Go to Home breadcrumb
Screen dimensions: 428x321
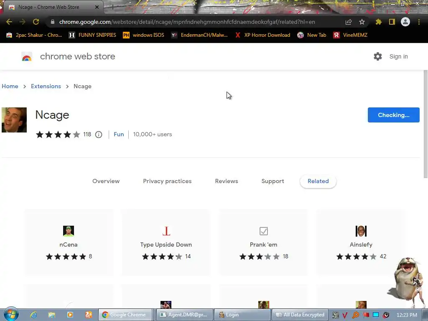[x=10, y=86]
